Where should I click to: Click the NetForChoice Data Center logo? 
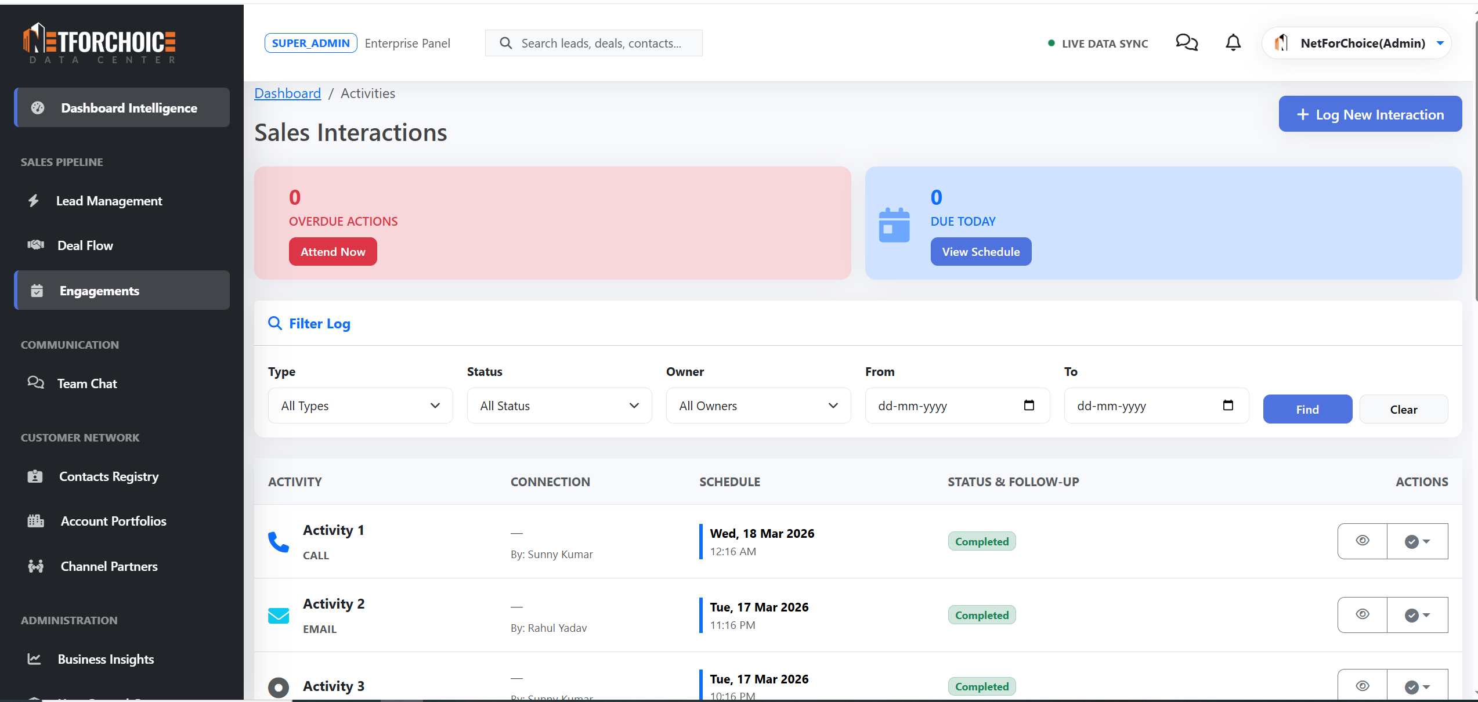point(99,43)
